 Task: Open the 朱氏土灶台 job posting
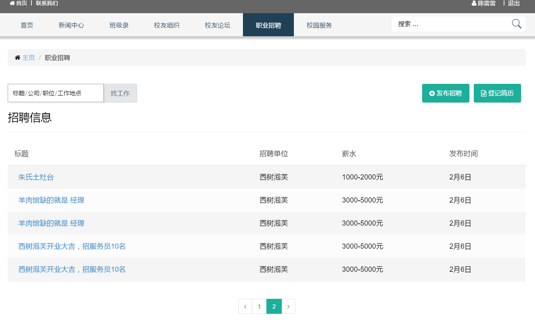[x=36, y=177]
